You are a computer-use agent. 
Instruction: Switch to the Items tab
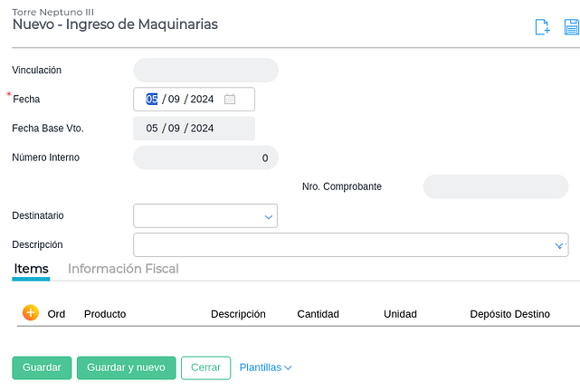click(32, 269)
